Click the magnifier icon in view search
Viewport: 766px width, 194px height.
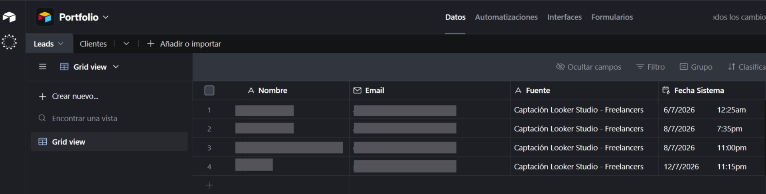click(42, 118)
